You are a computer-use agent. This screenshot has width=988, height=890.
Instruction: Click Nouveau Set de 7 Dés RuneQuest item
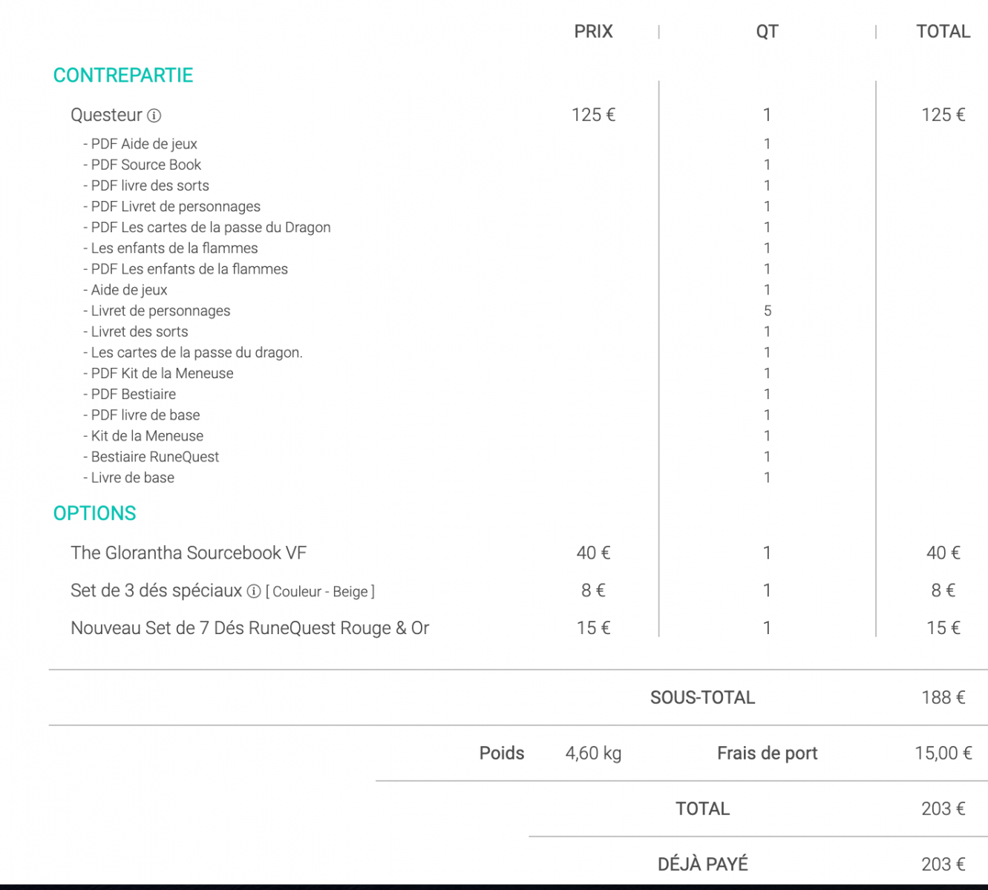(250, 628)
